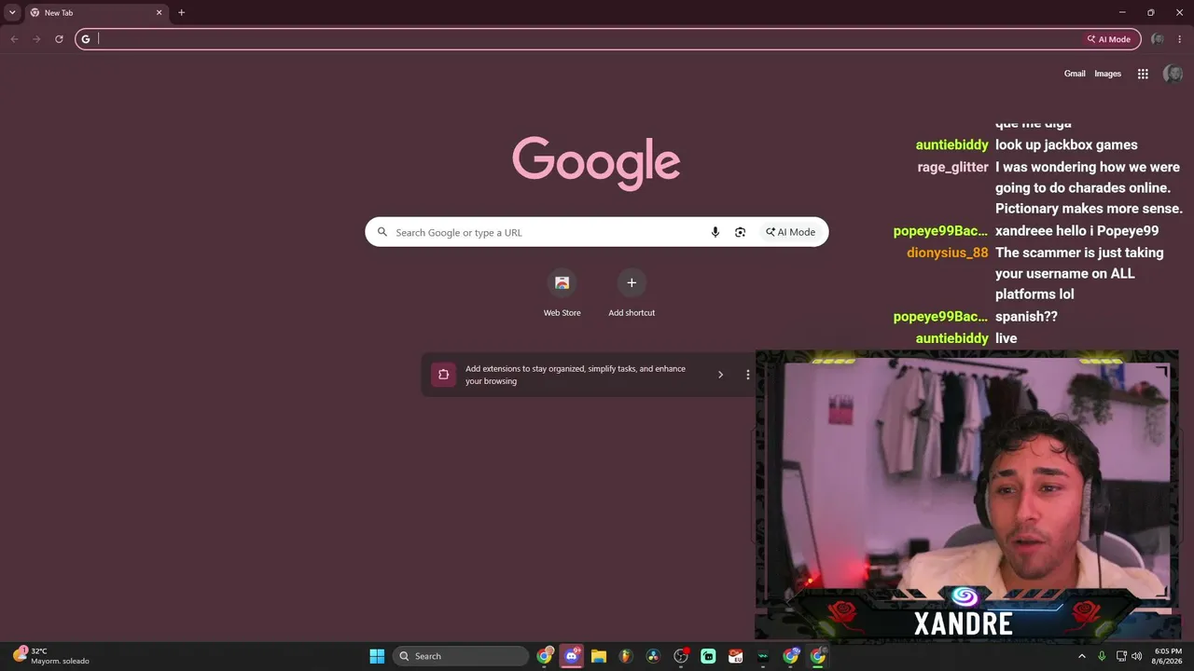Viewport: 1194px width, 671px height.
Task: Click AI Mode in the address bar
Action: point(1109,39)
